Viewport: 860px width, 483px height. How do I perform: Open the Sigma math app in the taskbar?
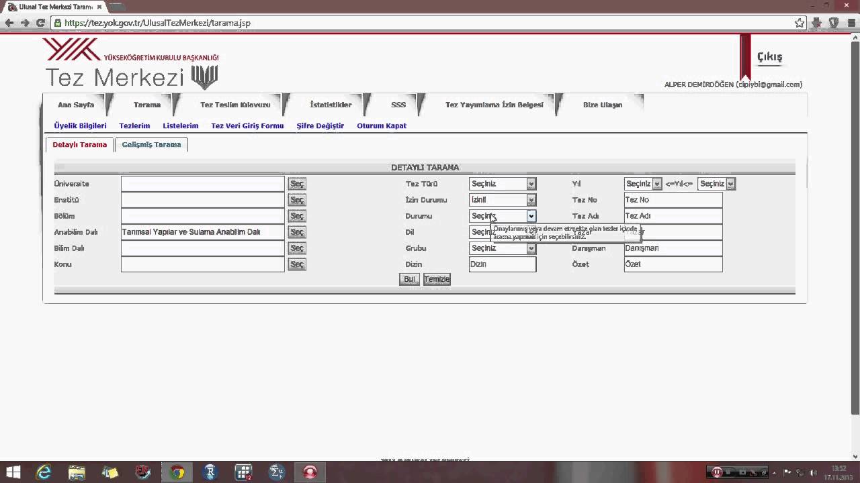click(277, 472)
